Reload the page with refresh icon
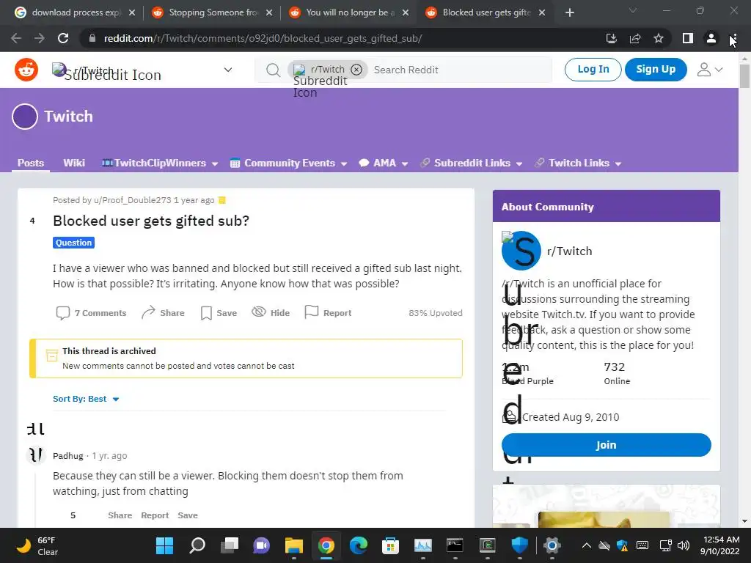Viewport: 751px width, 563px height. (x=63, y=38)
